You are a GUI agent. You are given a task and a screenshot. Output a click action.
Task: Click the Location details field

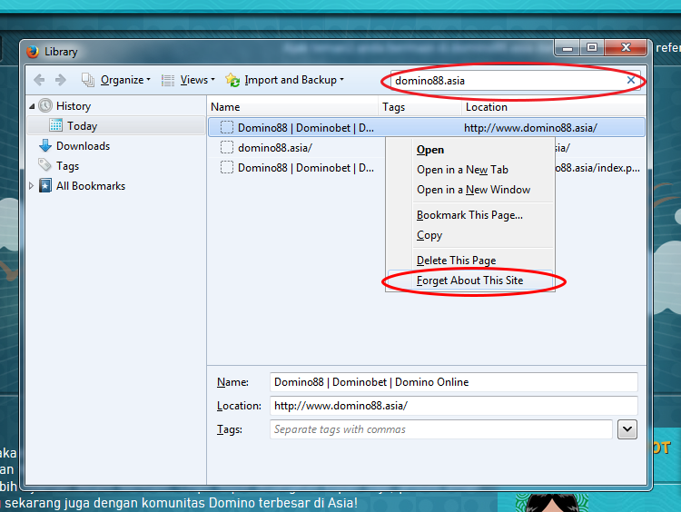tap(453, 406)
